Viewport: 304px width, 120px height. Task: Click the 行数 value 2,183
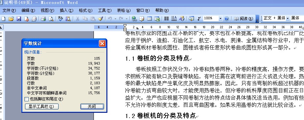[x=95, y=83]
